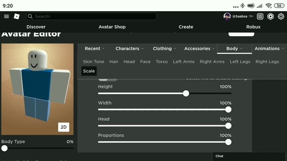Click the Roblox logo home icon
Image resolution: width=287 pixels, height=161 pixels.
pyautogui.click(x=17, y=17)
